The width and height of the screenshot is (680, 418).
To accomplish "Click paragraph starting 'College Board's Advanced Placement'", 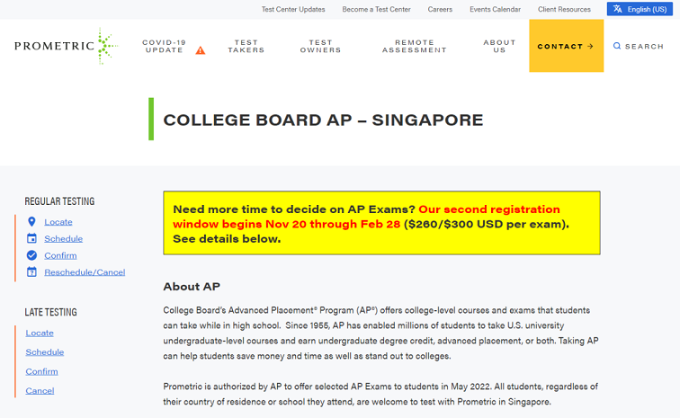I will 380,333.
